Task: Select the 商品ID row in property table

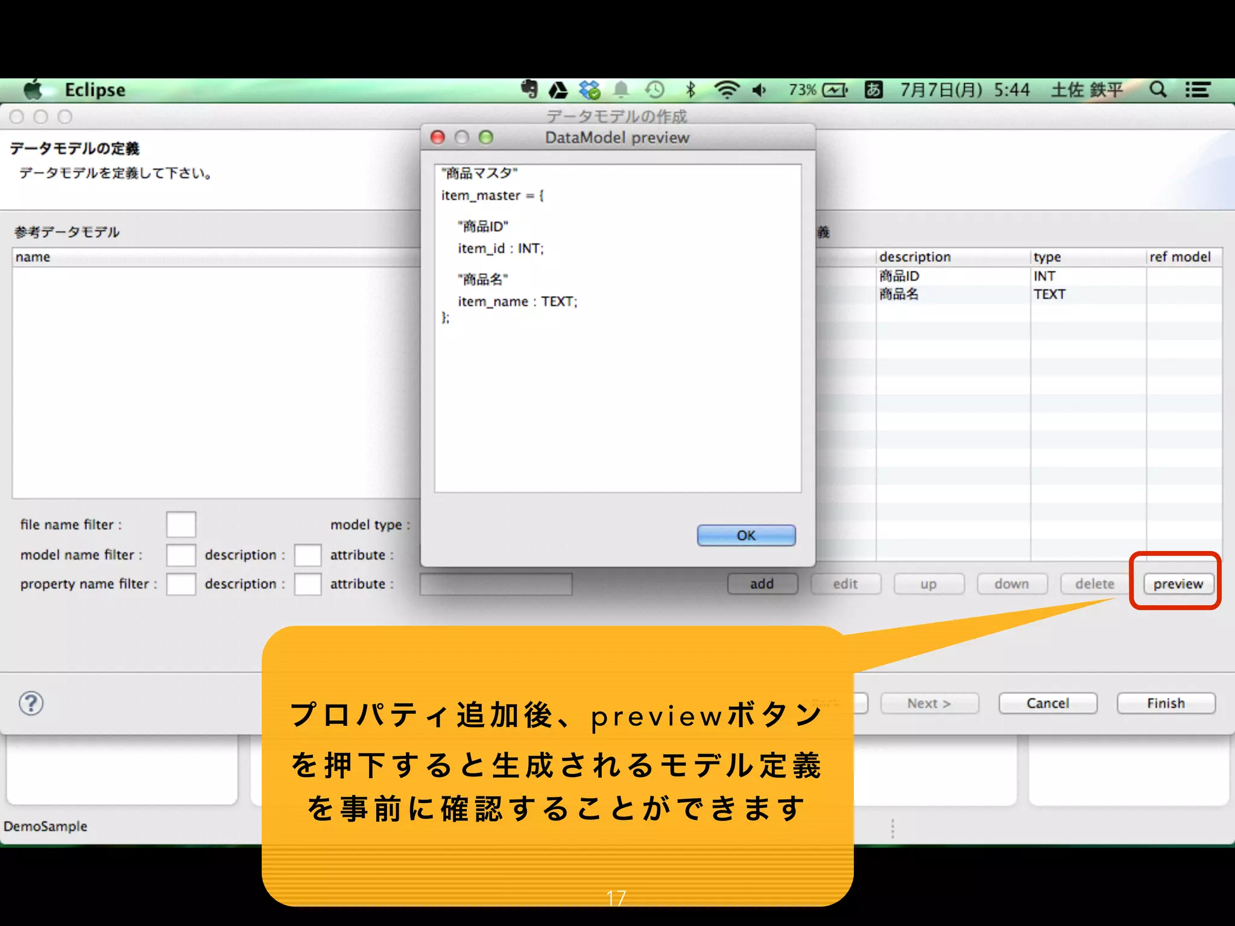Action: pos(1019,276)
